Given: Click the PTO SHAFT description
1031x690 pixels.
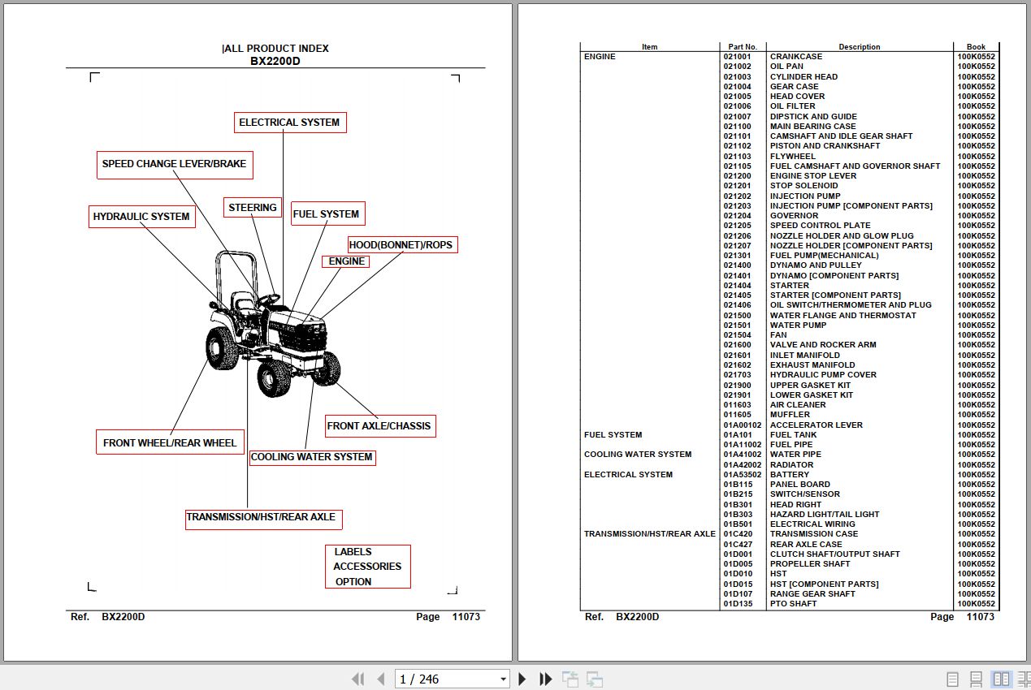Looking at the screenshot, I should (794, 604).
